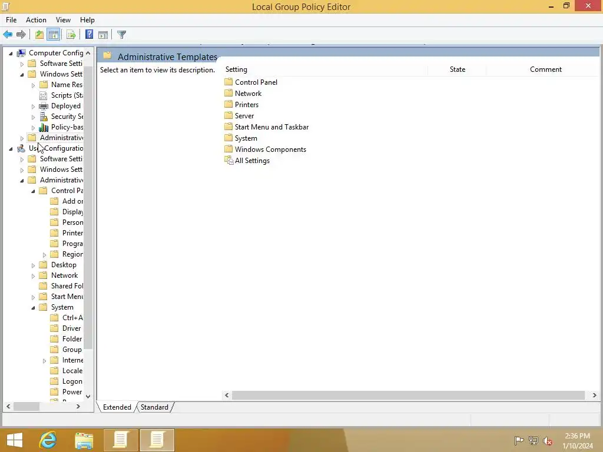Select the Power folder in tree
Viewport: 603px width, 452px height.
67,392
